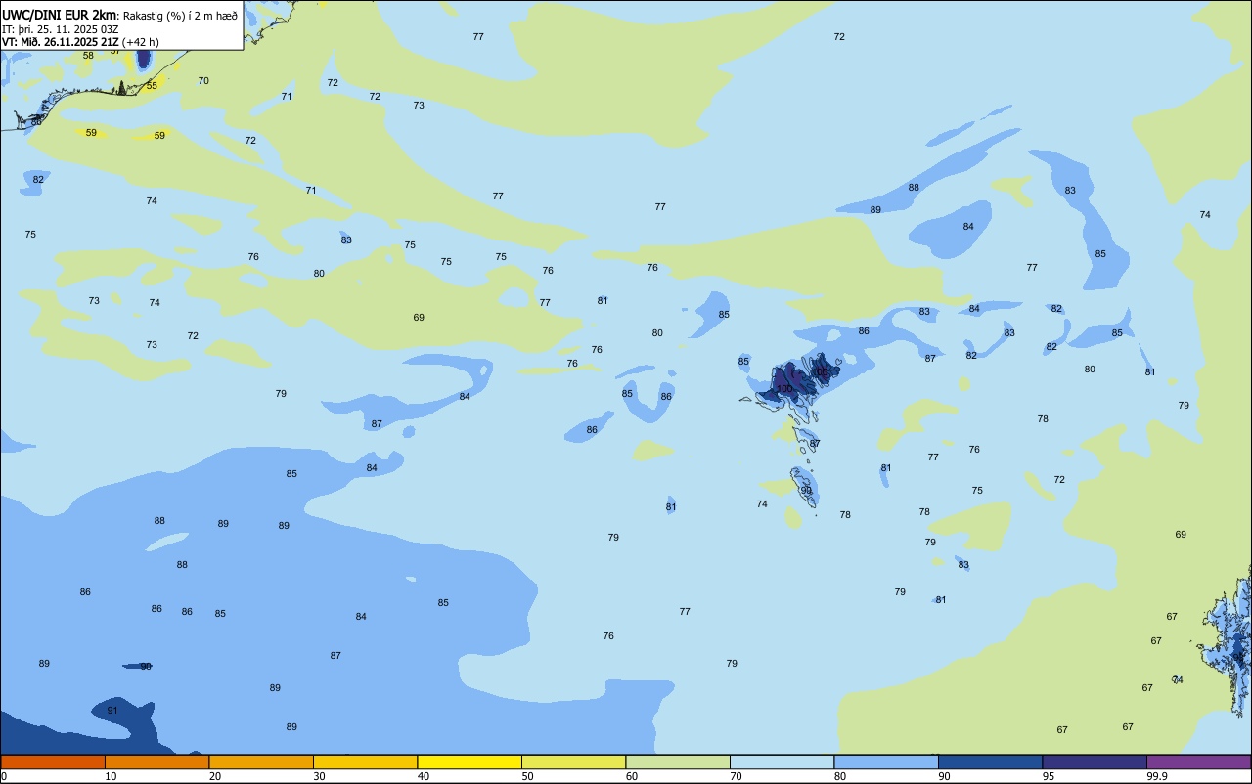Click the '(+42 h)' forecast offset text

click(x=141, y=42)
